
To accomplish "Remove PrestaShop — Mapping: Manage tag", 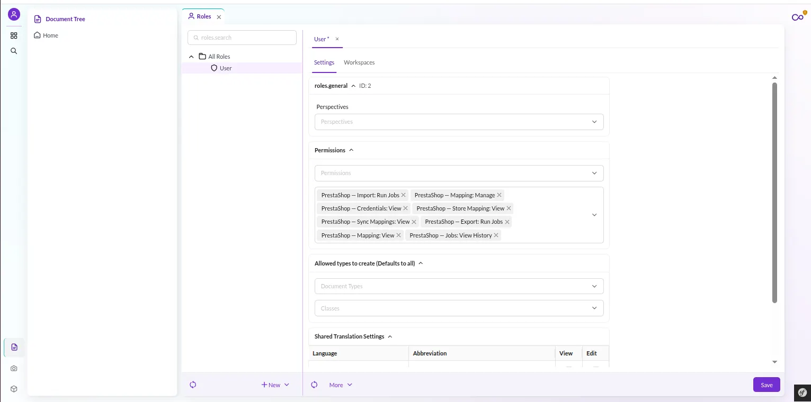I will (499, 195).
